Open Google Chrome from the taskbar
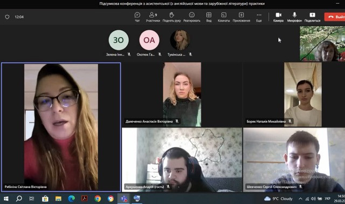The width and height of the screenshot is (345, 204). tap(98, 199)
